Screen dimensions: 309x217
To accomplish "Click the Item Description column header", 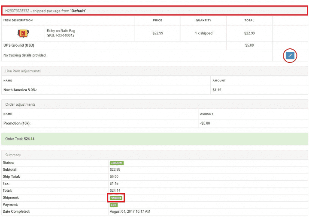I will (18, 20).
